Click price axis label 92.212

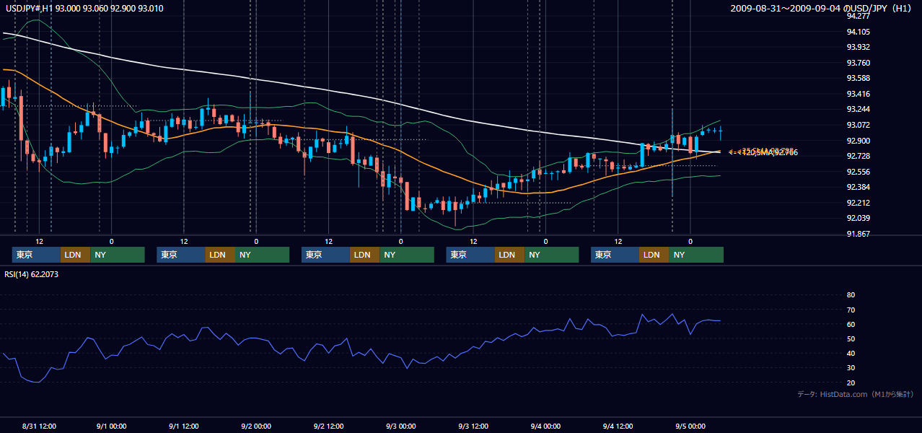(x=858, y=203)
